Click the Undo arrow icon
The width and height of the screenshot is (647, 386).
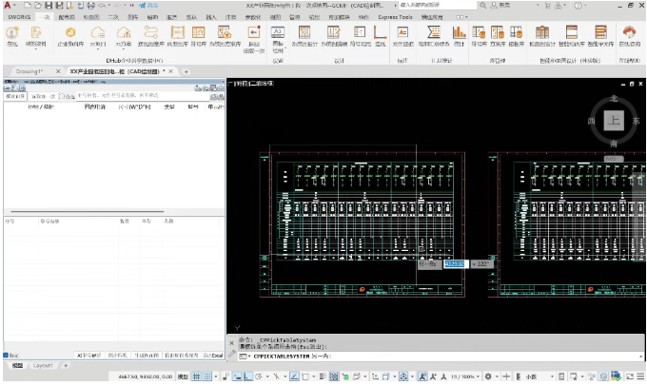point(101,6)
